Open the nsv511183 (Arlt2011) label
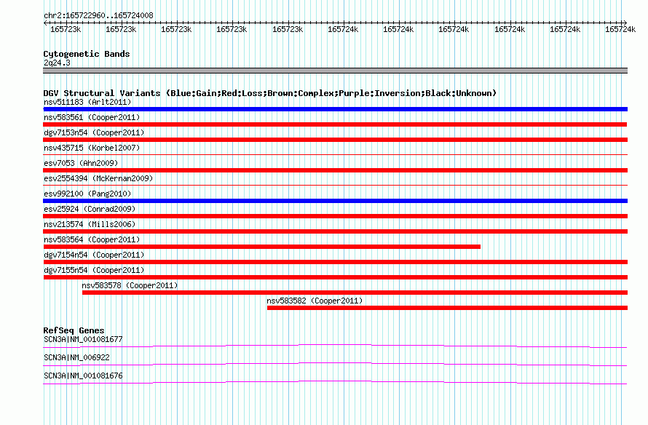The height and width of the screenshot is (425, 648). 87,102
